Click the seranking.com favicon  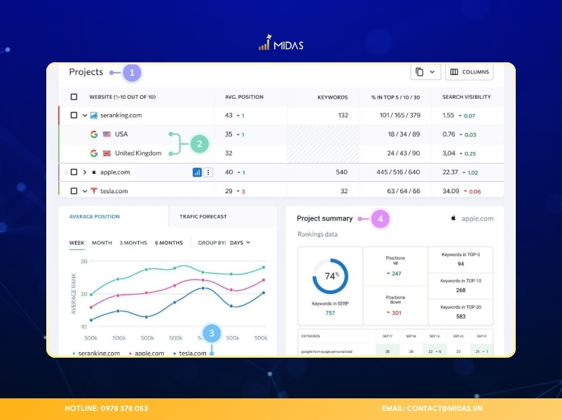[93, 115]
